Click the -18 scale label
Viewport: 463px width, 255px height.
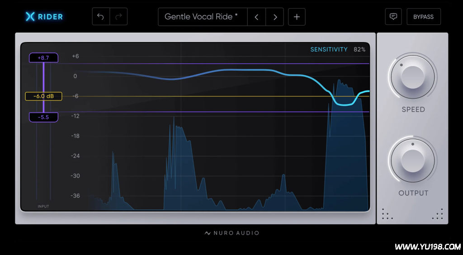[x=76, y=136]
